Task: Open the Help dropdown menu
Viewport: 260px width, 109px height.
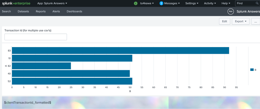Action: (x=226, y=3)
